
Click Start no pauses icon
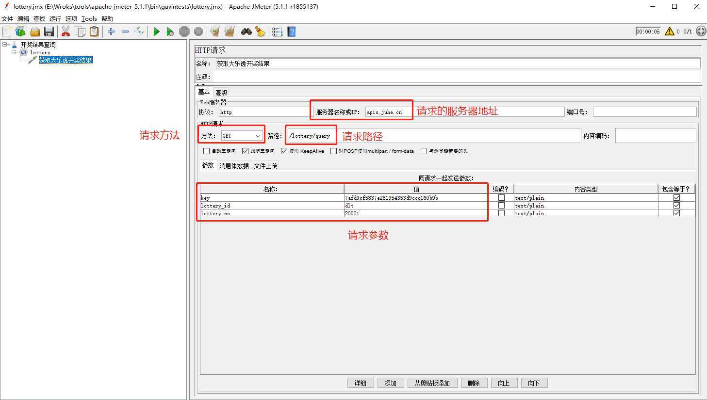[x=170, y=32]
